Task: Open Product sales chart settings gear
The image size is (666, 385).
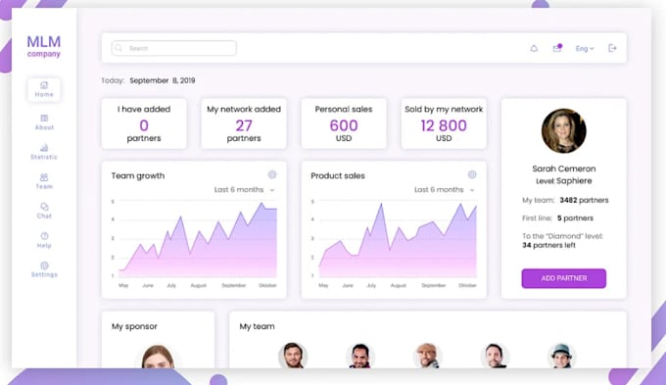Action: pyautogui.click(x=472, y=174)
